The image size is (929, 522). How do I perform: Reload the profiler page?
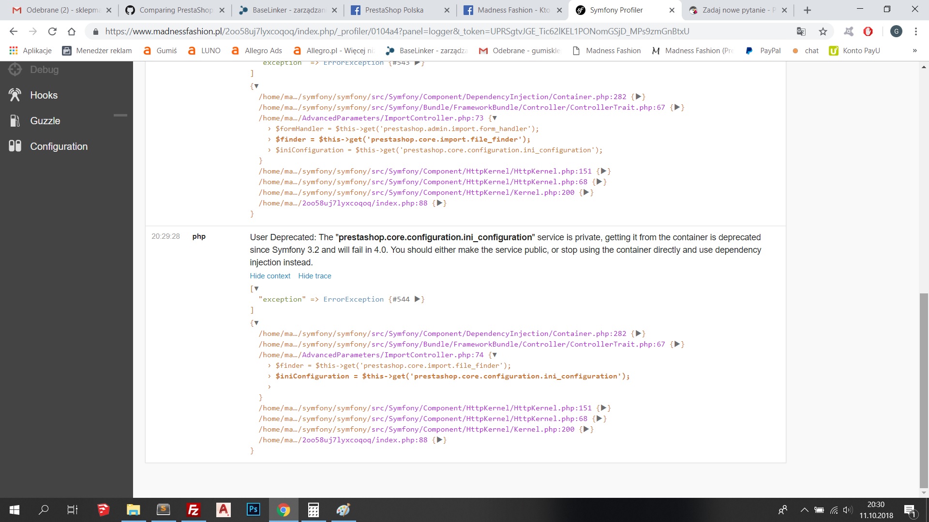tap(52, 31)
